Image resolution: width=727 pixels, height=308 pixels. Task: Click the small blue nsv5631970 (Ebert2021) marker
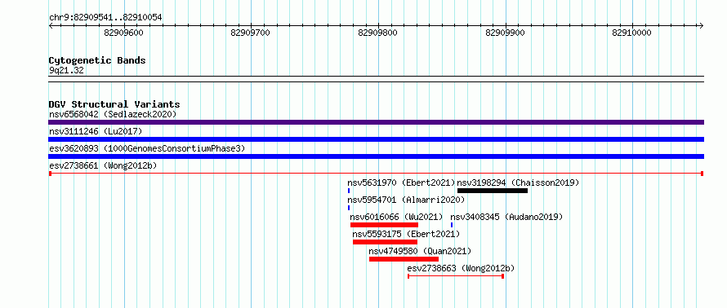click(349, 191)
